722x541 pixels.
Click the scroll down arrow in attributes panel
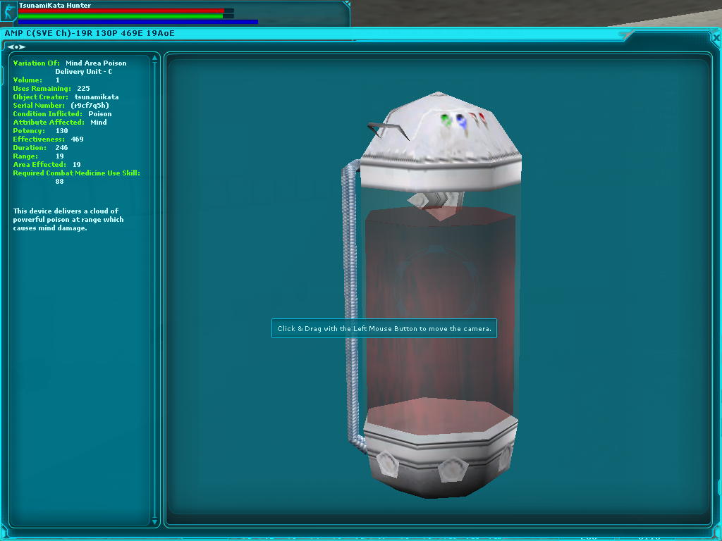(x=155, y=521)
